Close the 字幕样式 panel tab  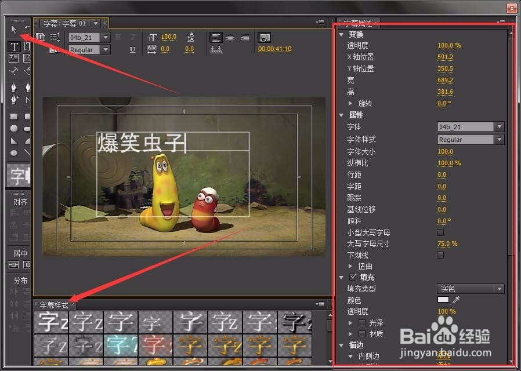tap(73, 304)
